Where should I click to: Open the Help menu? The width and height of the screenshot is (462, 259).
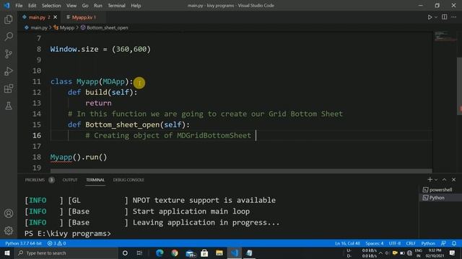(x=136, y=6)
